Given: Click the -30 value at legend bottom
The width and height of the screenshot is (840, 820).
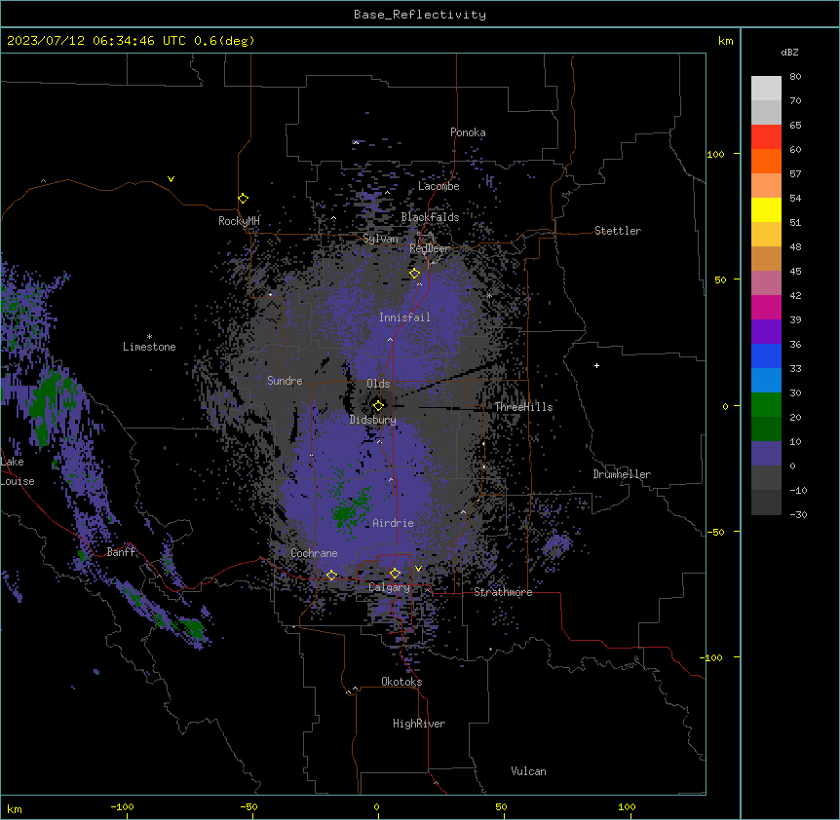Looking at the screenshot, I should (798, 514).
